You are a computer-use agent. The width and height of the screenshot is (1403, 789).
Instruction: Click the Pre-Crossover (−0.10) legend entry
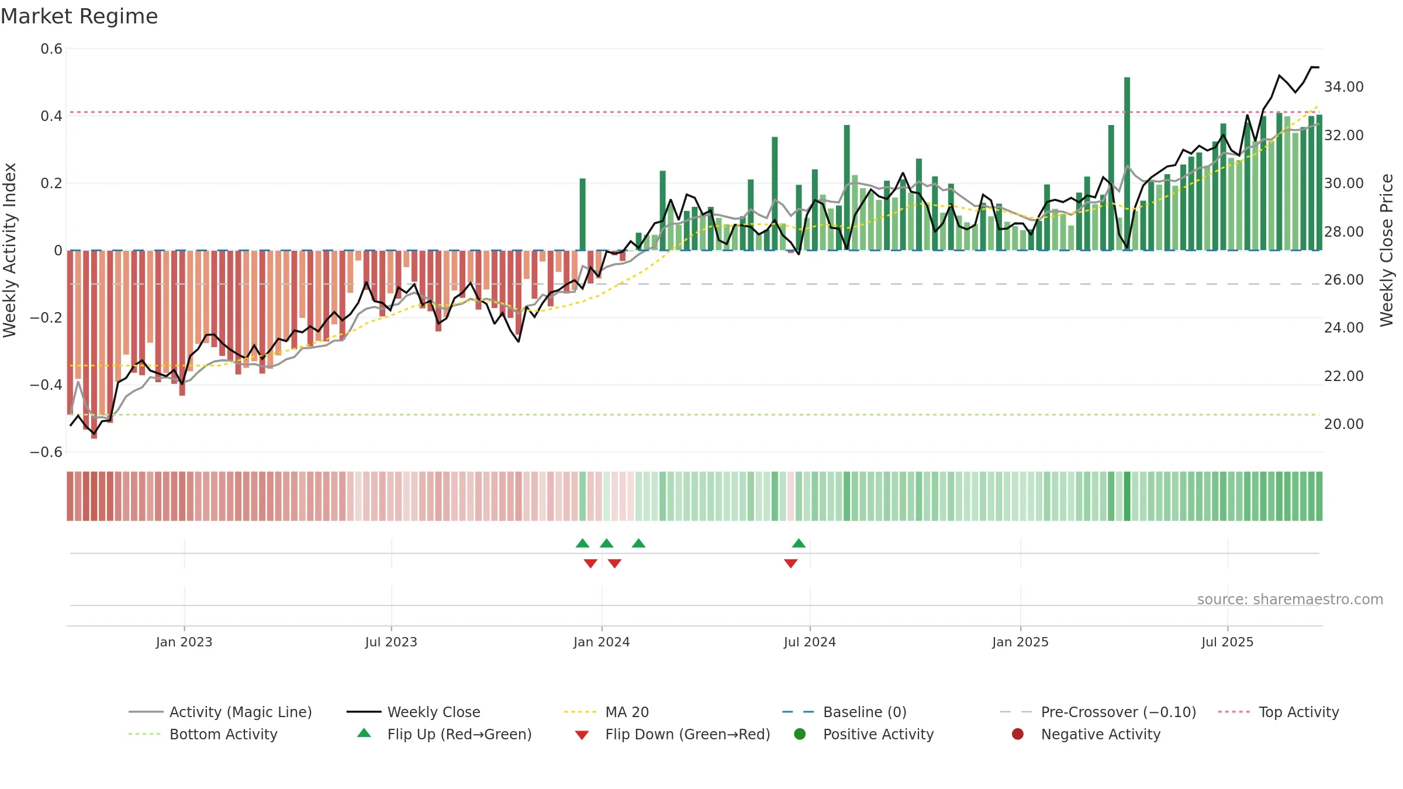[x=1098, y=712]
